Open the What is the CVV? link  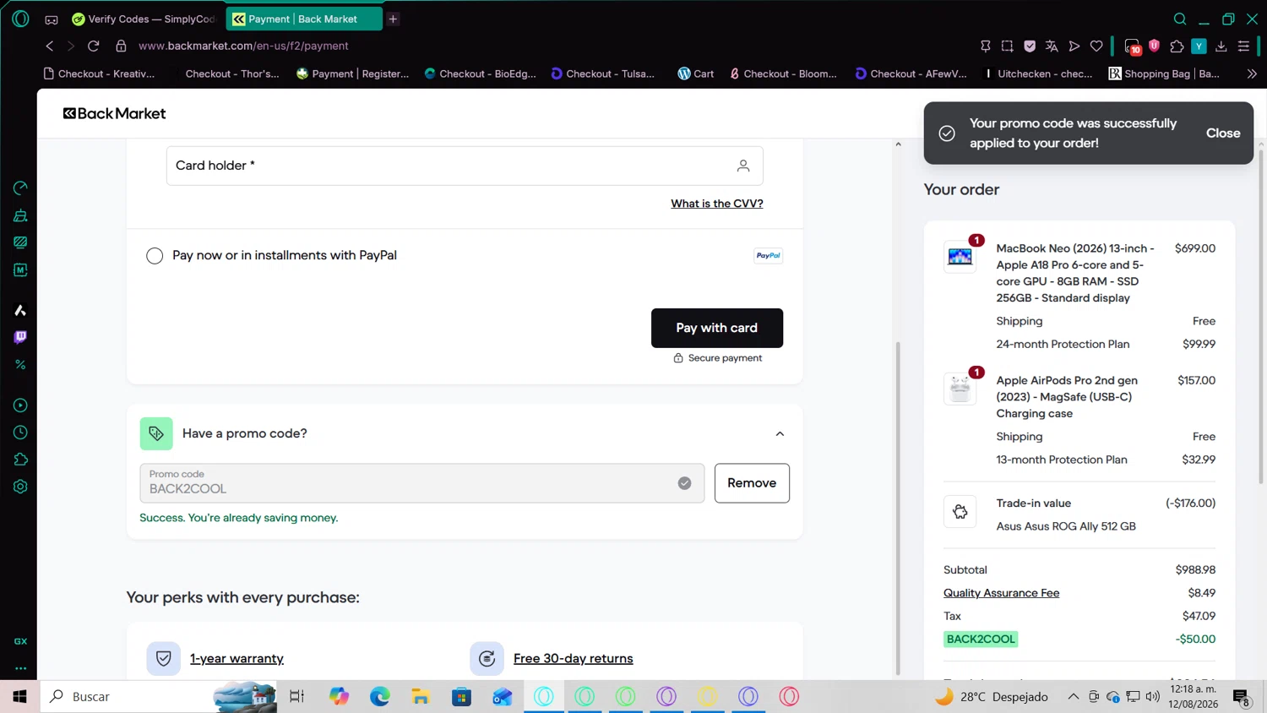[x=717, y=204]
